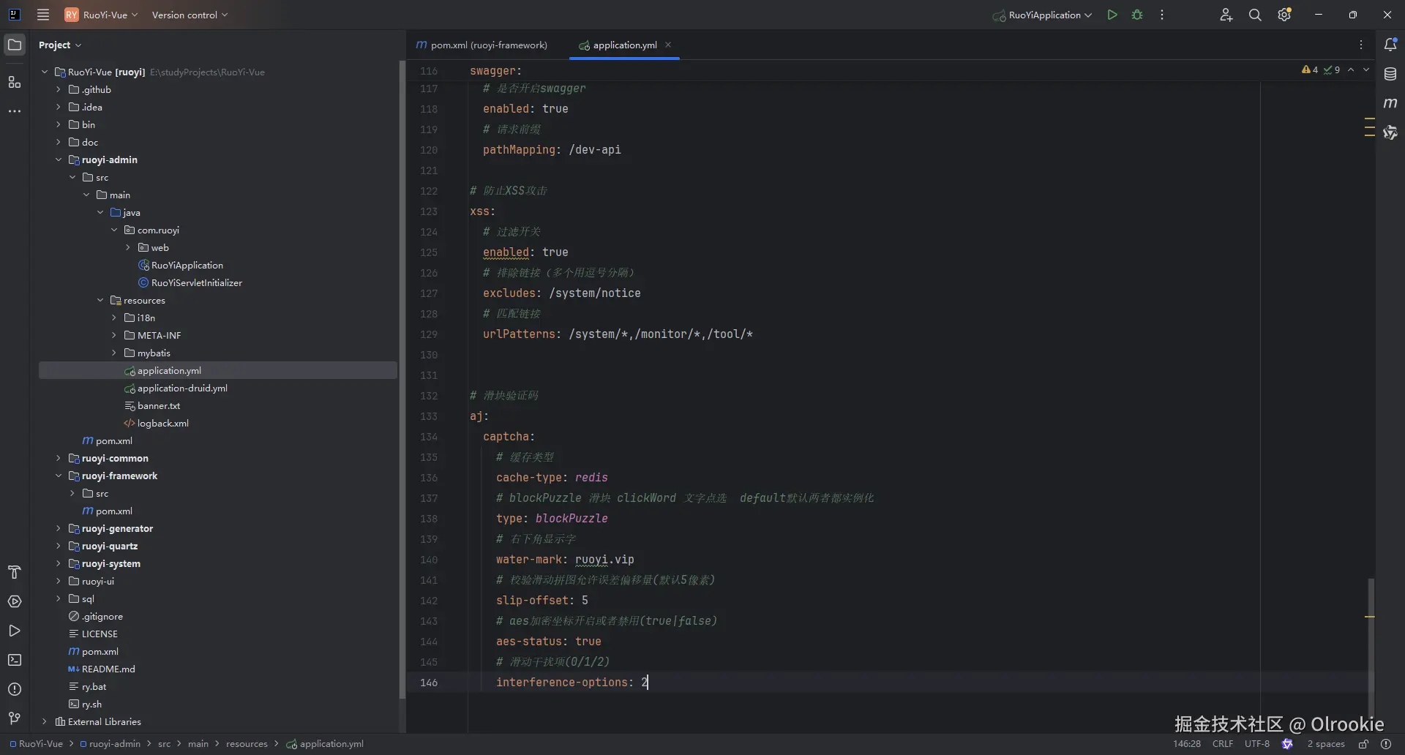
Task: Close the application.yml editor tab
Action: click(x=668, y=45)
